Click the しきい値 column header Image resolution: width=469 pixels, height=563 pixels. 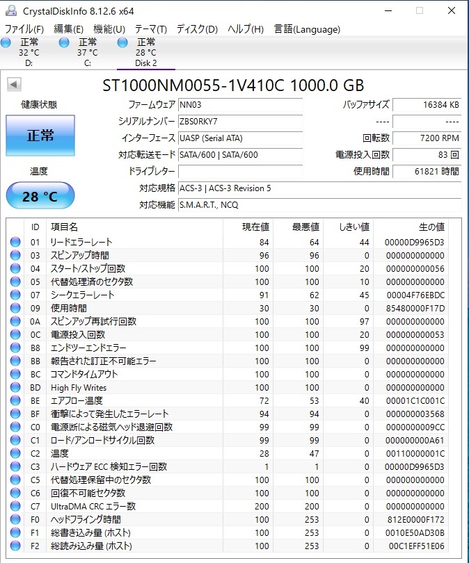[x=348, y=227]
